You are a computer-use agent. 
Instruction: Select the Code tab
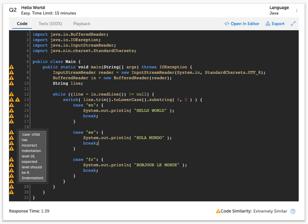(x=22, y=24)
